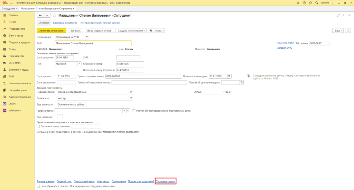This screenshot has height=190, width=354.
Task: Open Подразделение record icon
Action: (x=131, y=92)
